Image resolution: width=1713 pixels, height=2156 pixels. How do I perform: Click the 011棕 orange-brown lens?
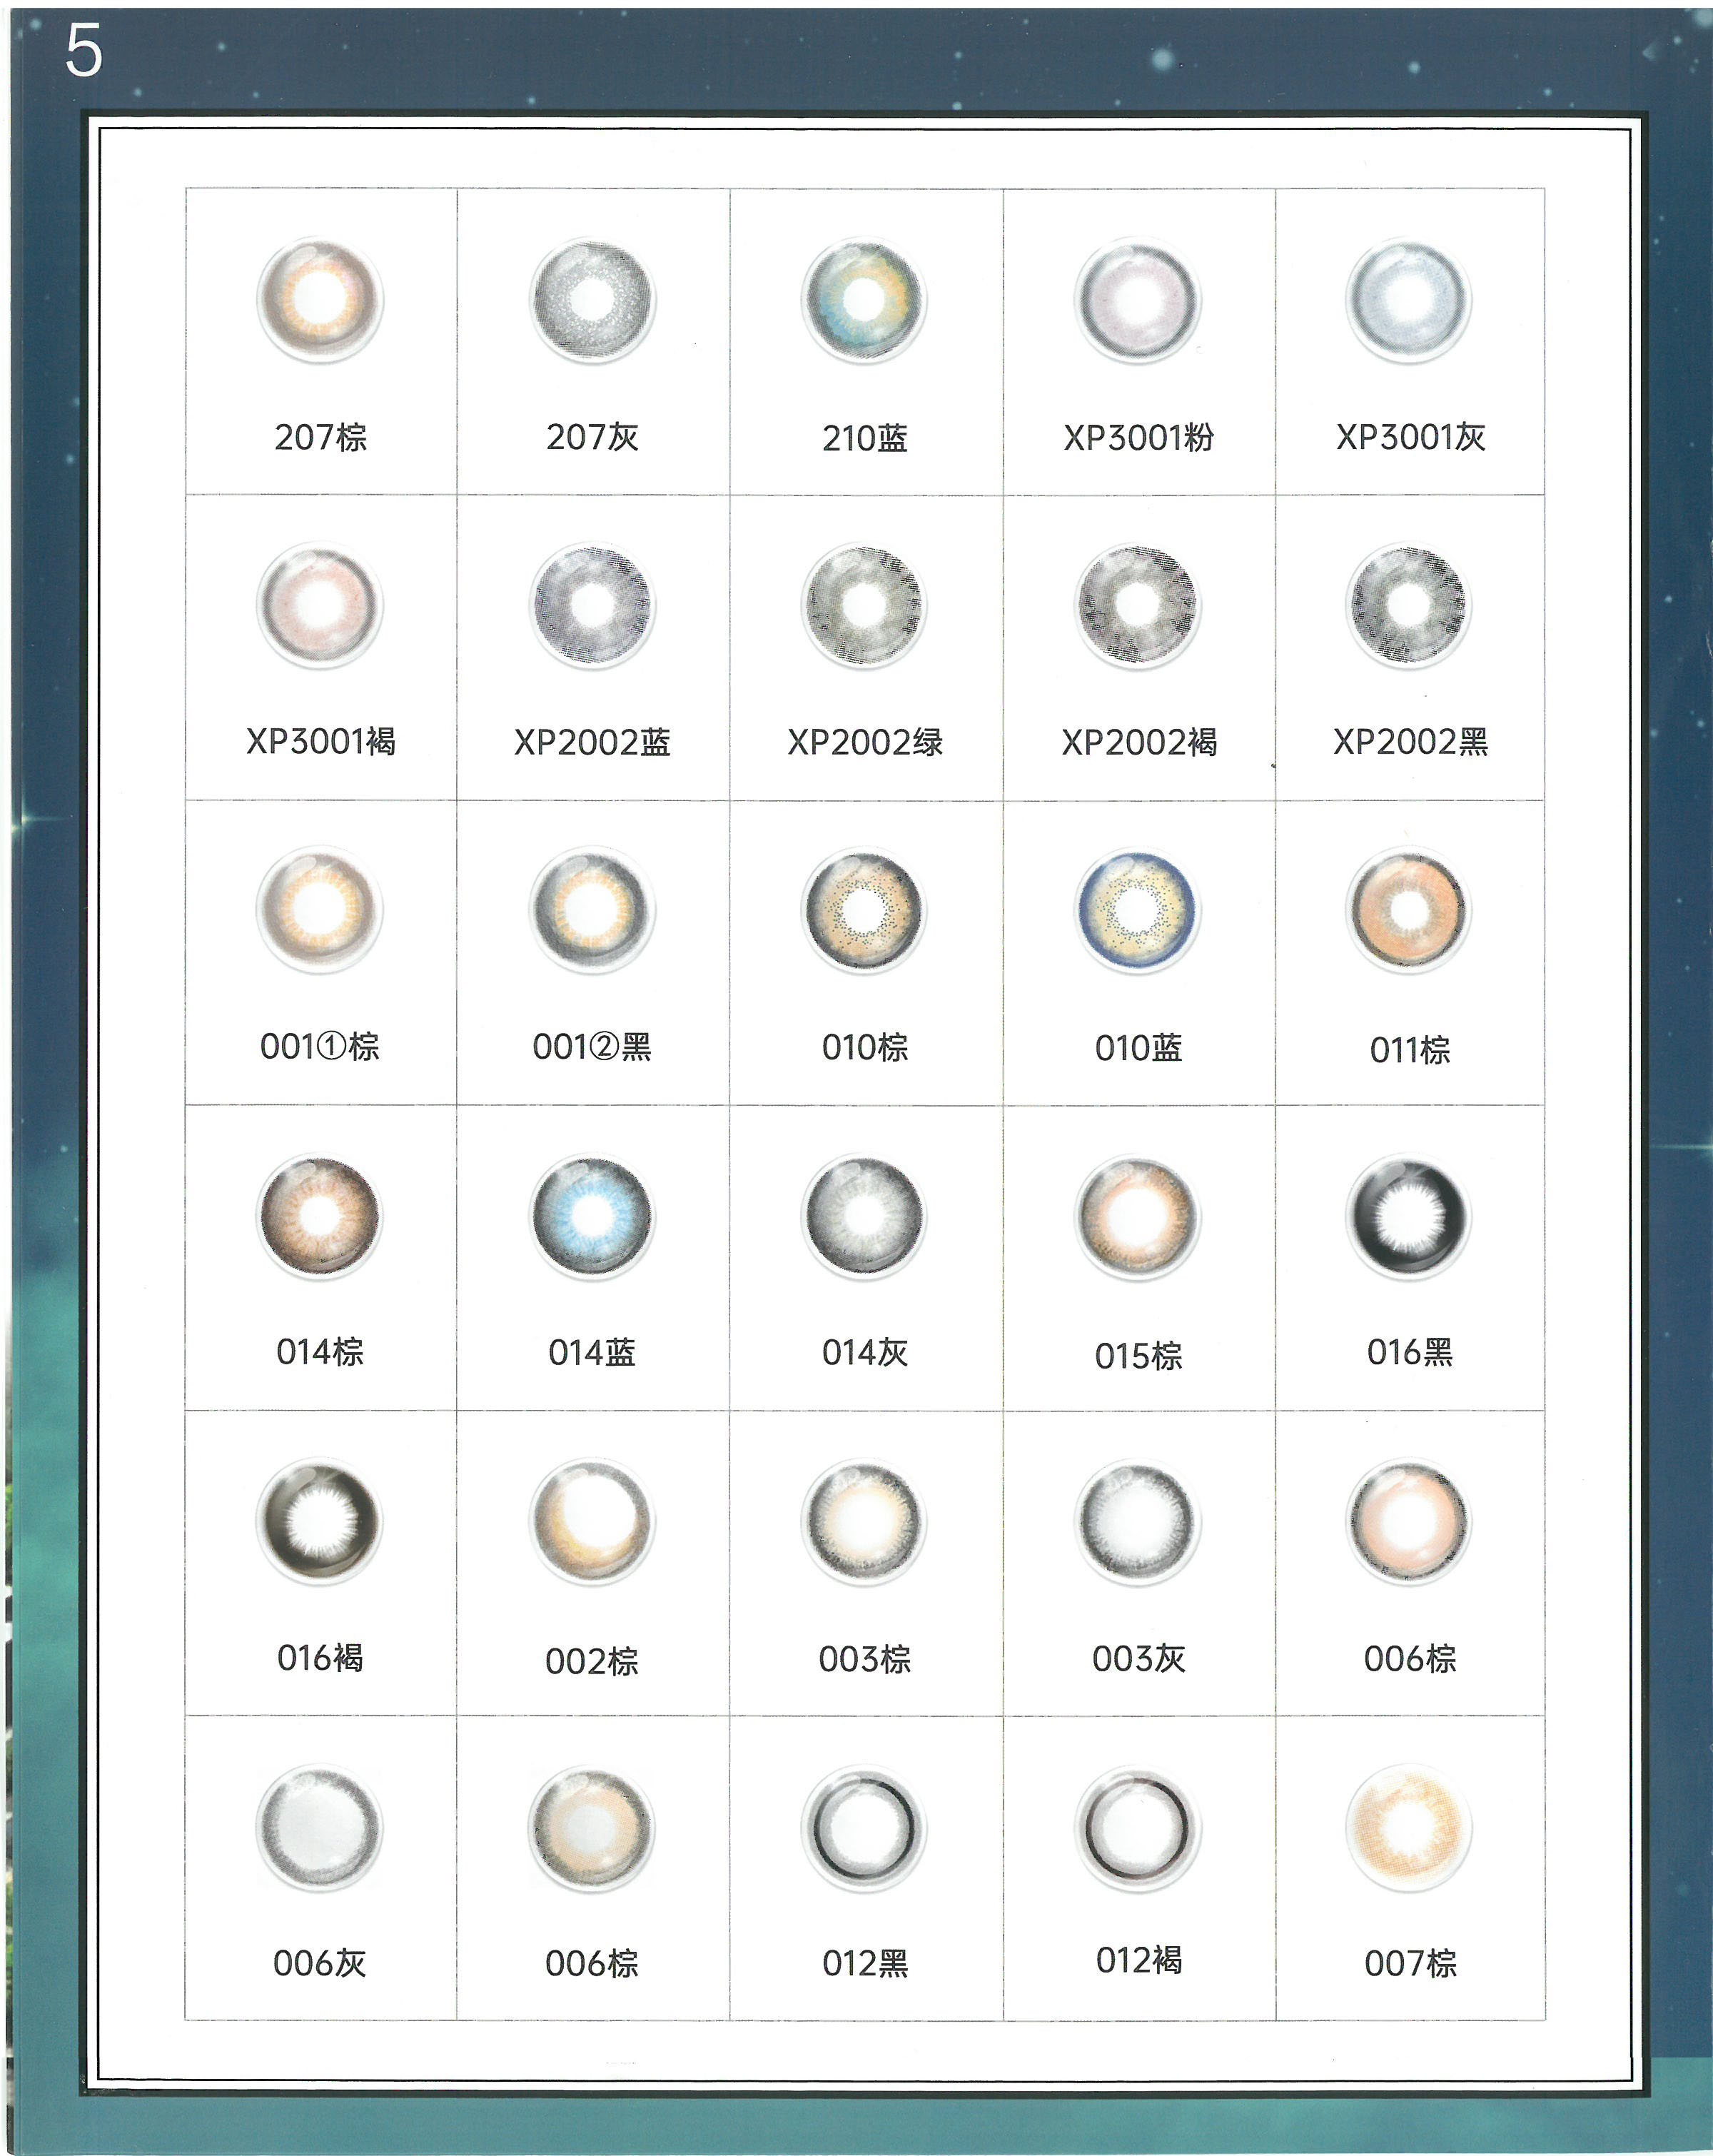[1409, 911]
